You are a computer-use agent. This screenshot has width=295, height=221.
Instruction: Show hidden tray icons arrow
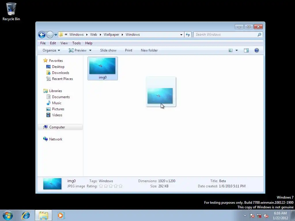point(245,216)
